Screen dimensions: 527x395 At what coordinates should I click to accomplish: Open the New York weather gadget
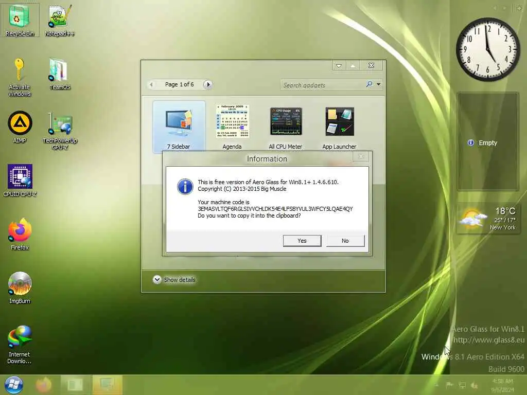(x=488, y=219)
